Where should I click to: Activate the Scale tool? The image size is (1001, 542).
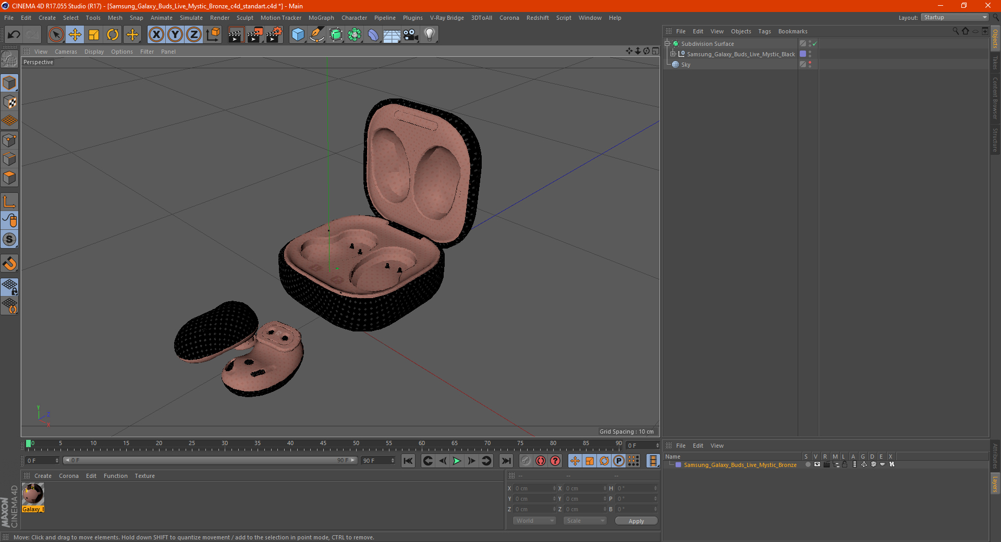(x=94, y=35)
